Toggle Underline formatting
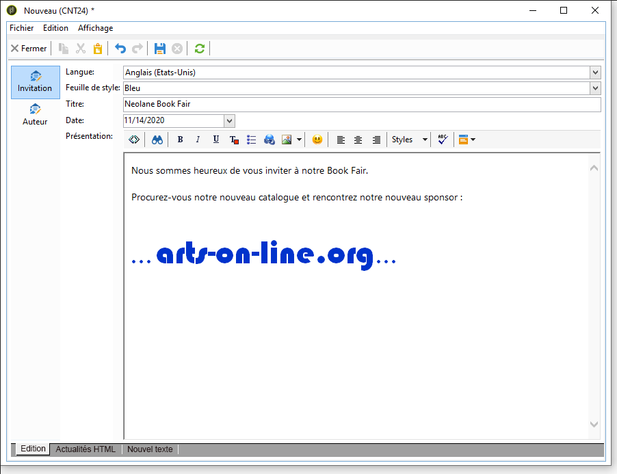The image size is (617, 474). tap(216, 140)
